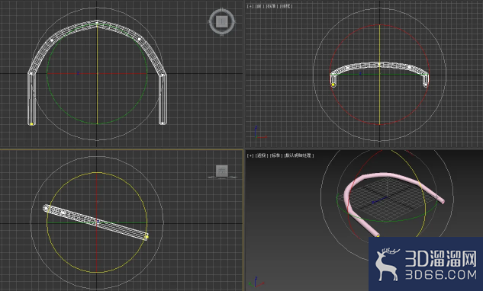
Task: Click the ViewCube in the top-left viewport
Action: (x=222, y=21)
